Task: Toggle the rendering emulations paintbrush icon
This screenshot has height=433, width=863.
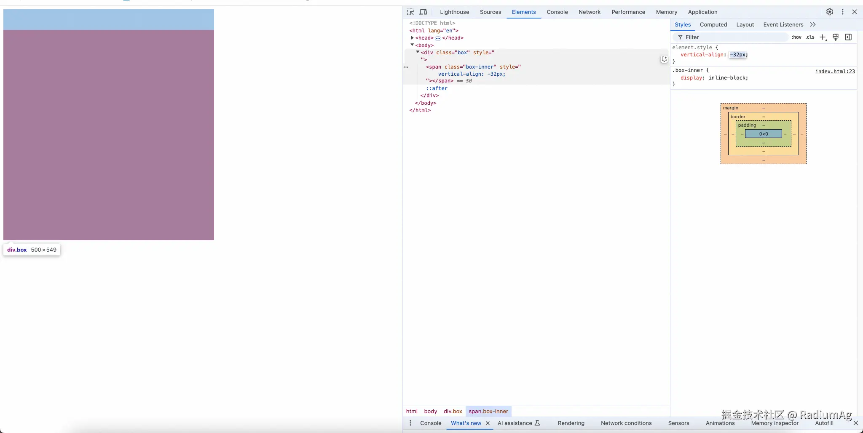Action: click(x=836, y=37)
